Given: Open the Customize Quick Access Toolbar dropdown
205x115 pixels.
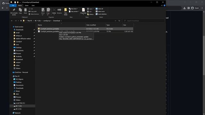Looking at the screenshot, I should (20, 2).
